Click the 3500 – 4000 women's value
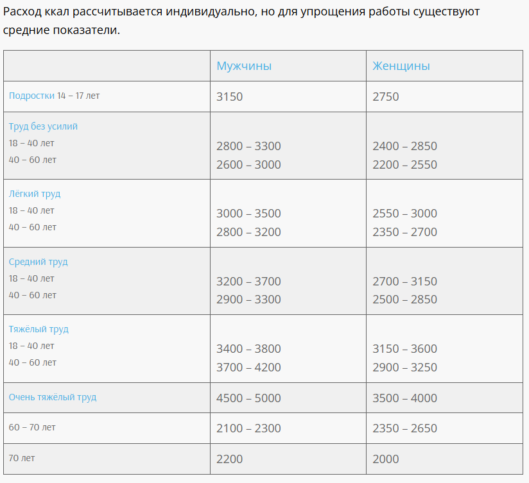Viewport: 529px width, 483px height. pyautogui.click(x=405, y=398)
